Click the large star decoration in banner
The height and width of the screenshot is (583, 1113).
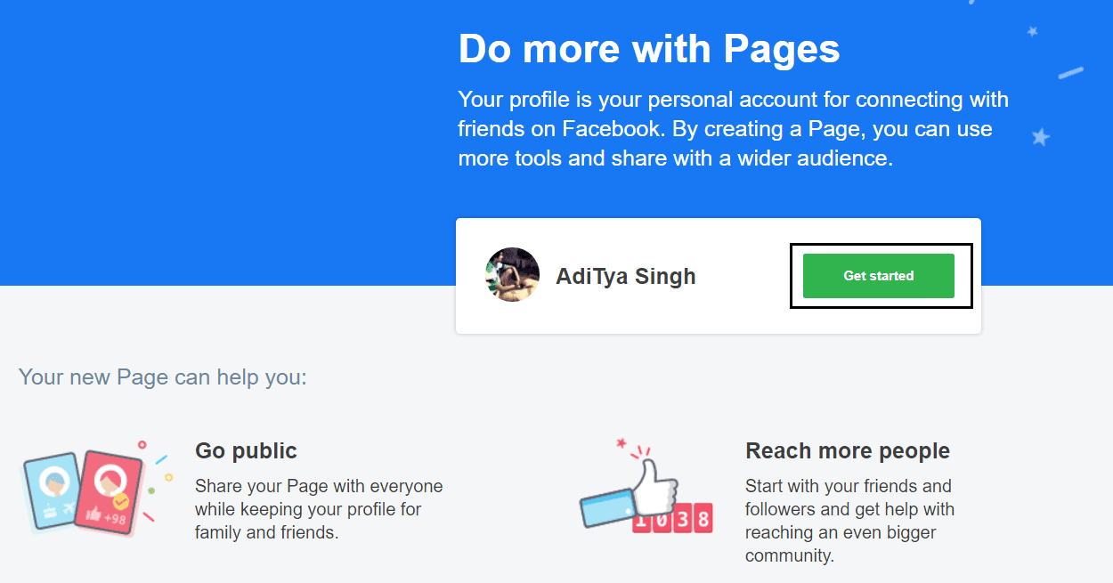click(x=1040, y=138)
